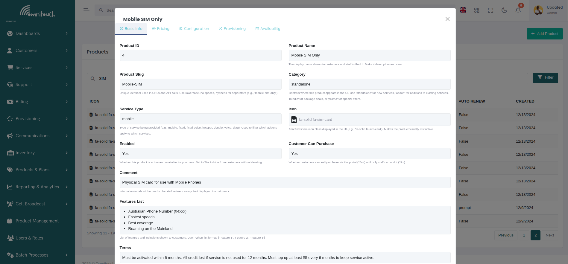Click the UK flag language icon
This screenshot has height=264, width=568.
click(x=463, y=10)
